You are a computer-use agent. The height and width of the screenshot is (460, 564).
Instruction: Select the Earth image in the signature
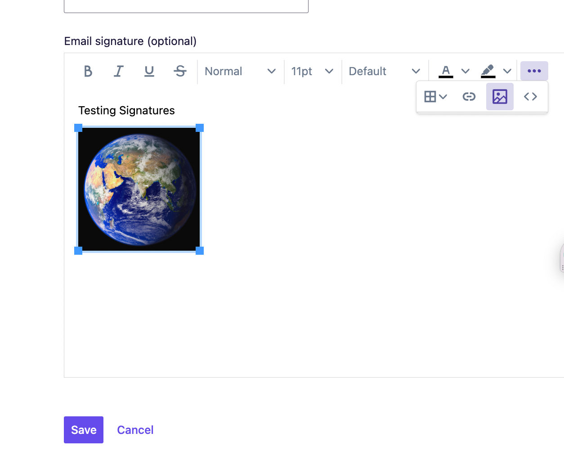point(139,189)
